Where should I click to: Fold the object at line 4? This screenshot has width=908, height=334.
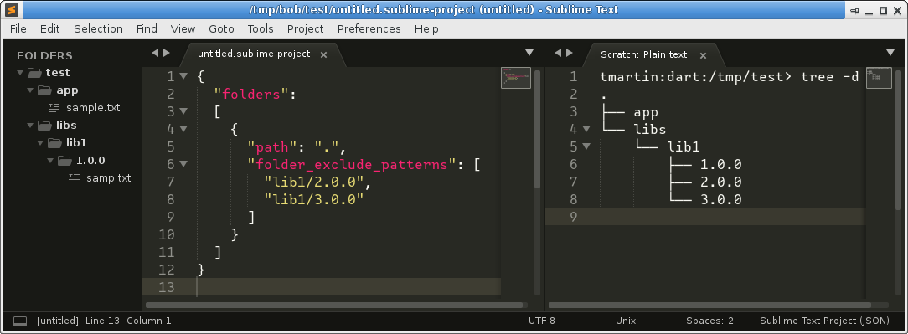(183, 129)
